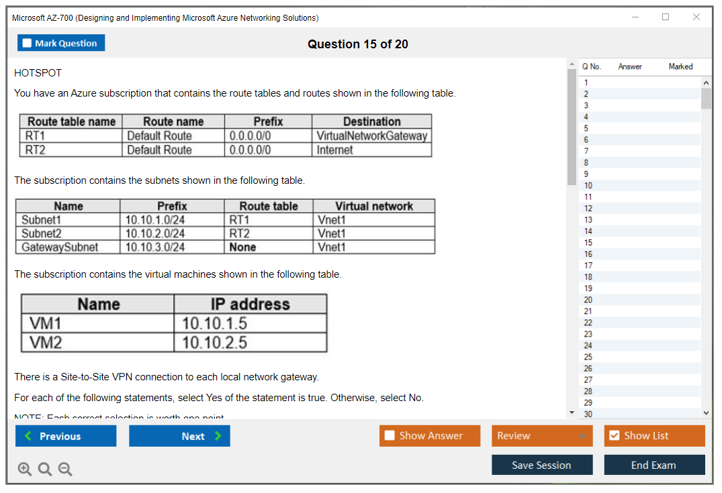Click the question pane scroll down arrow

tap(572, 413)
